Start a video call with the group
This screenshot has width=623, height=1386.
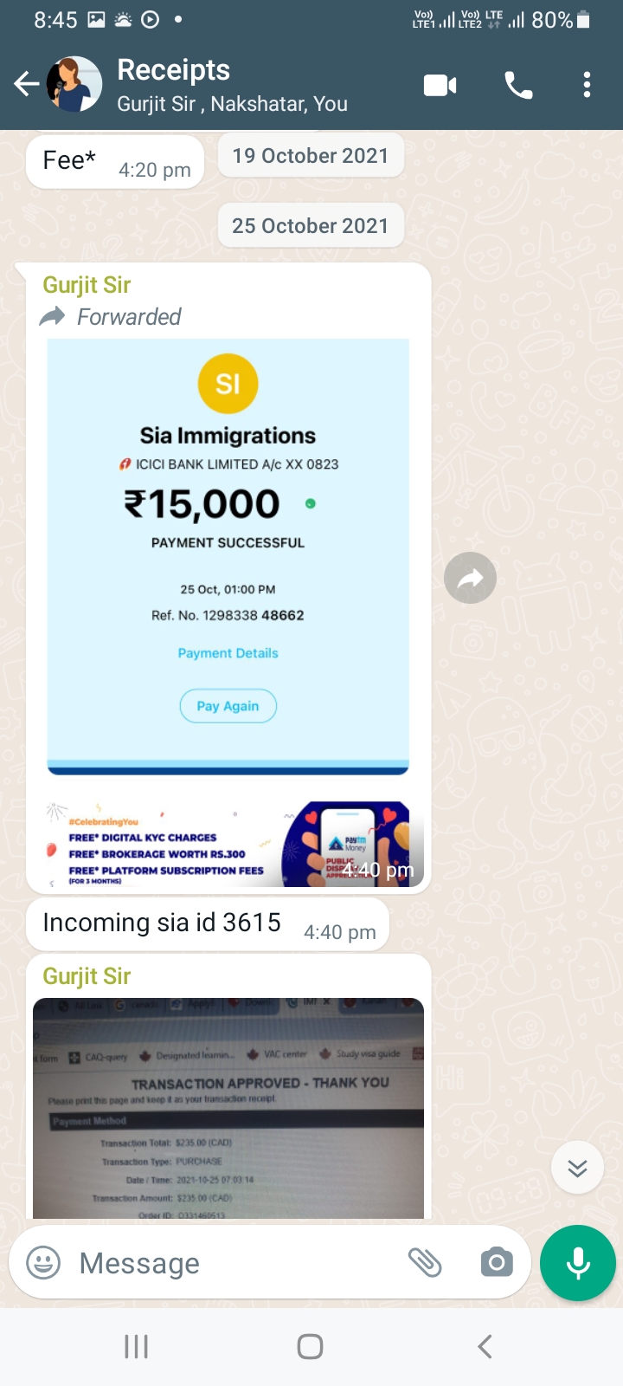[440, 85]
